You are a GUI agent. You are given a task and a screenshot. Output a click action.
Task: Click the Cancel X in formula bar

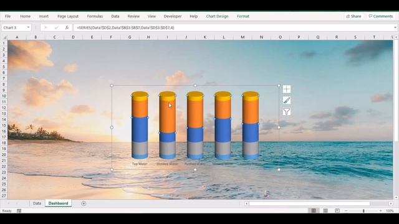point(46,27)
